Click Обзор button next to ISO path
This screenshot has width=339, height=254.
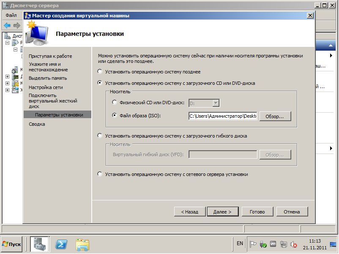click(275, 116)
